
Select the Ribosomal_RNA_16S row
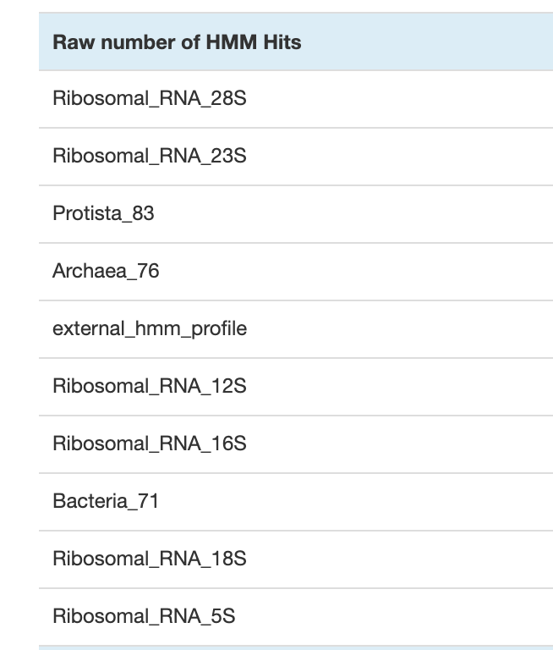pyautogui.click(x=150, y=443)
